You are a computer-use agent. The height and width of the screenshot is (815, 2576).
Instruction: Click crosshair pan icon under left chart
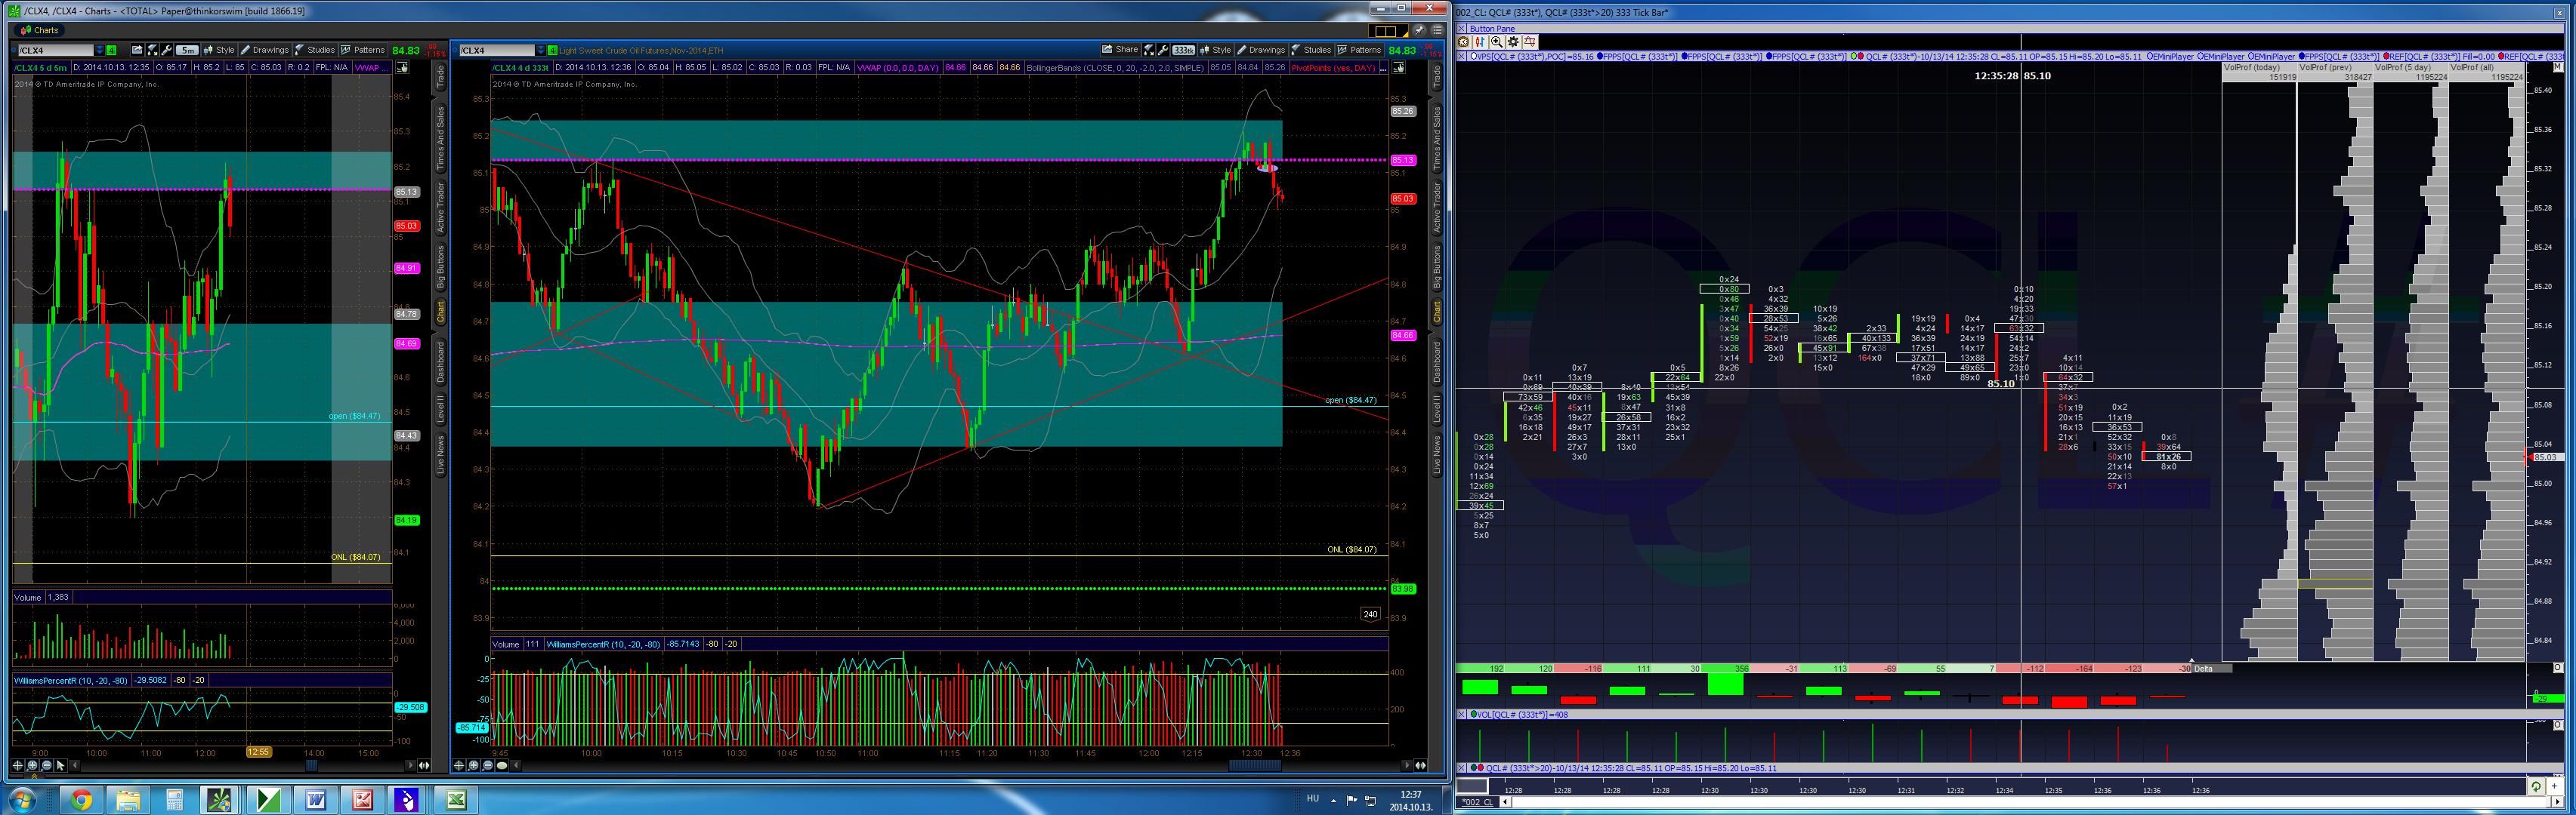(18, 766)
